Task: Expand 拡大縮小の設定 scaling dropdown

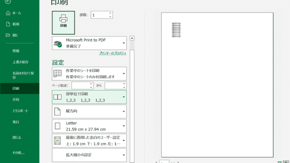Action: point(89,155)
